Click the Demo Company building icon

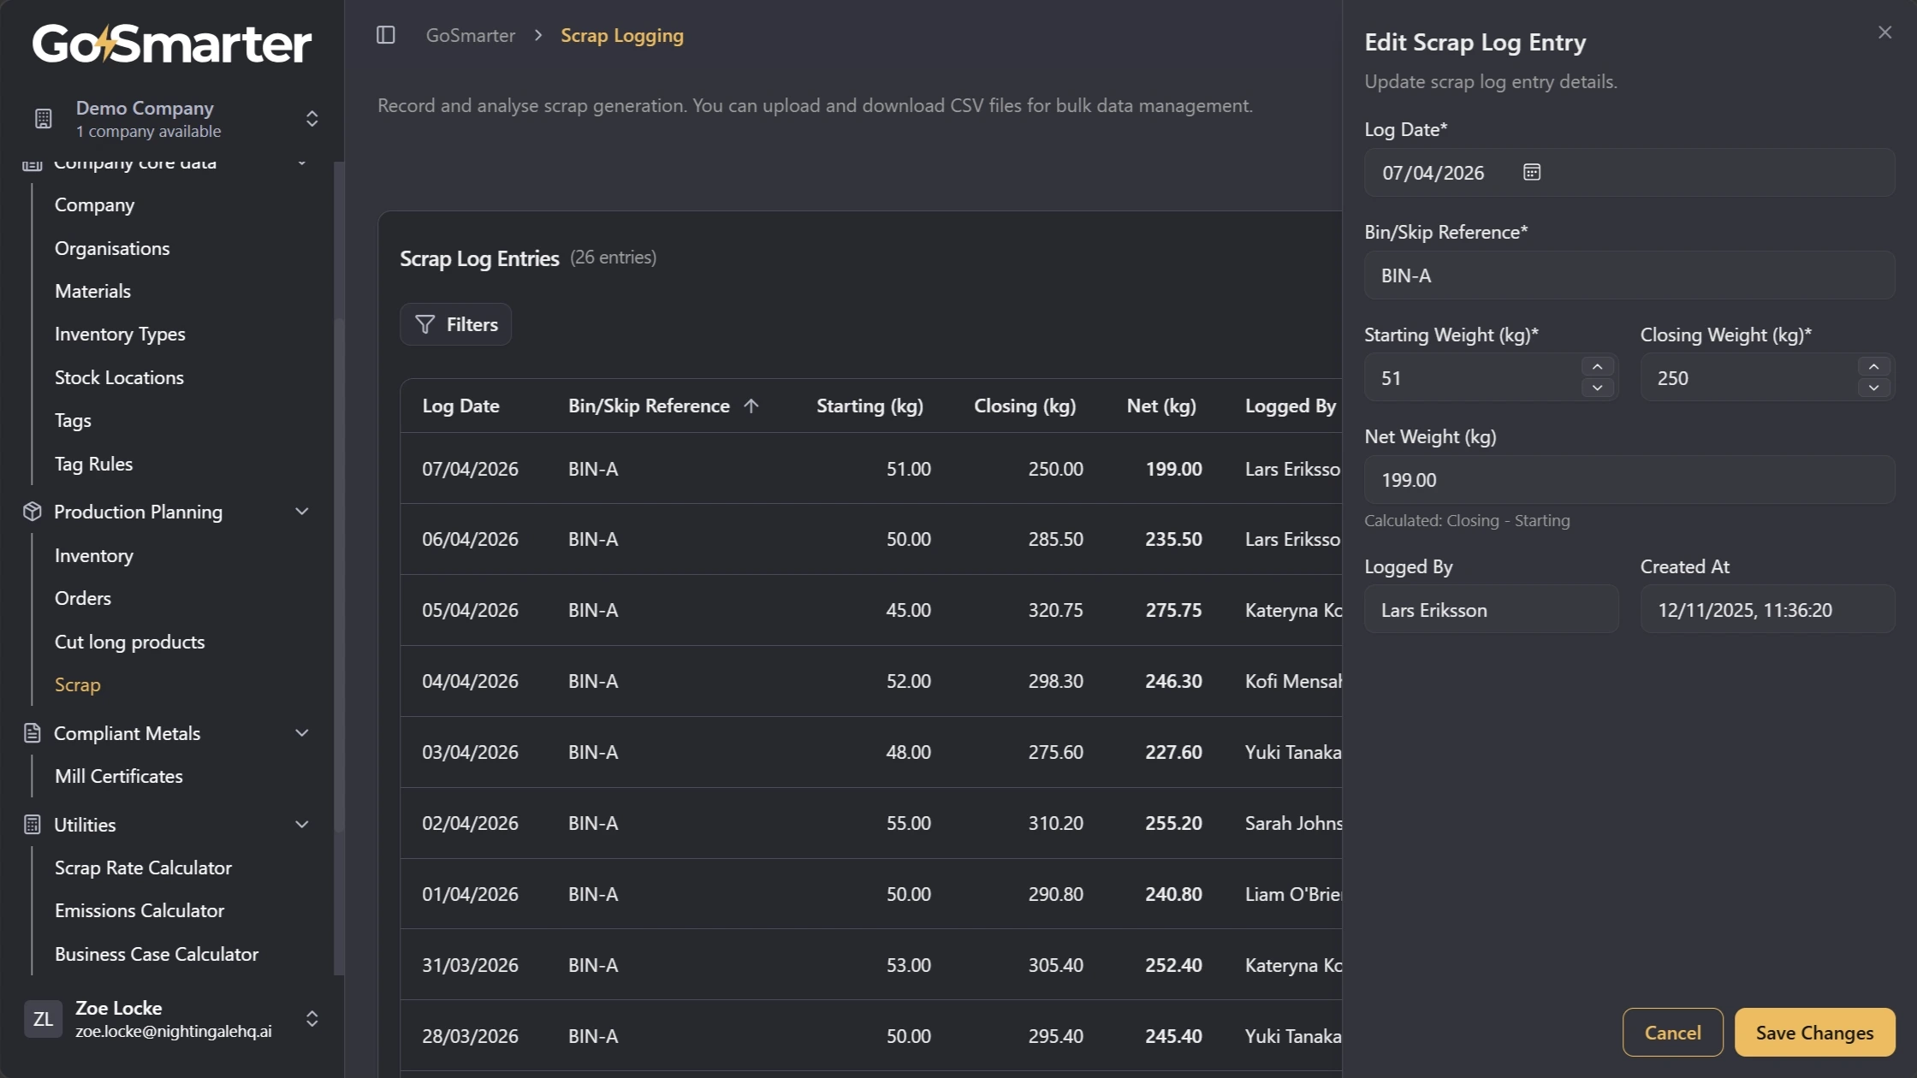[x=44, y=118]
